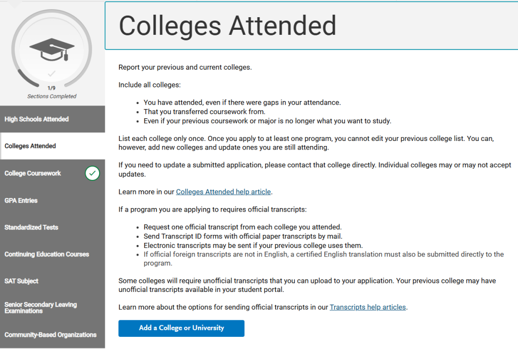518x349 pixels.
Task: Follow the Transcripts help articles link
Action: point(368,307)
